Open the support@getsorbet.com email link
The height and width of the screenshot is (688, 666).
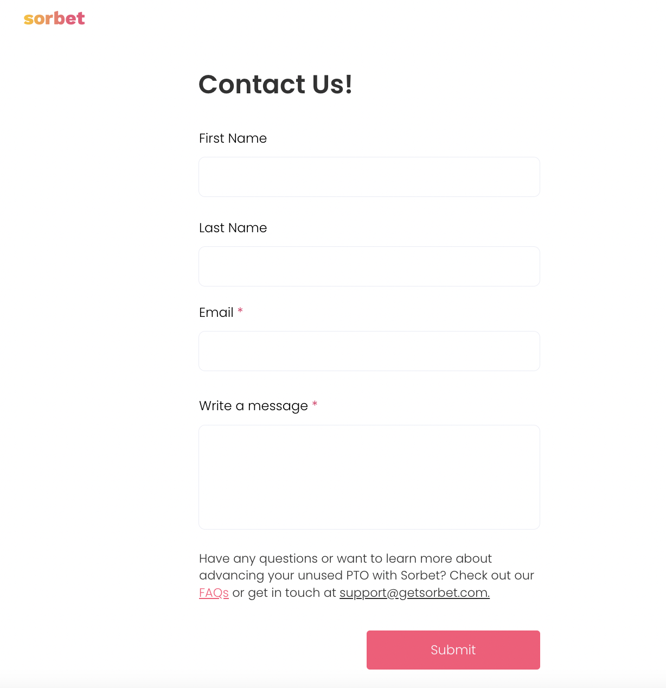pos(414,593)
